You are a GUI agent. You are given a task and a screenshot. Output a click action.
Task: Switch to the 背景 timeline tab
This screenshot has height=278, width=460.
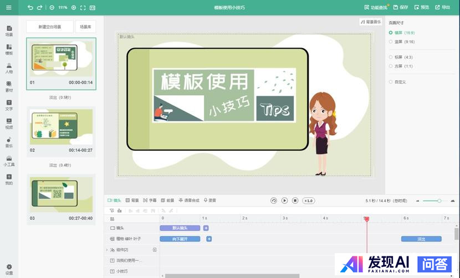[132, 200]
